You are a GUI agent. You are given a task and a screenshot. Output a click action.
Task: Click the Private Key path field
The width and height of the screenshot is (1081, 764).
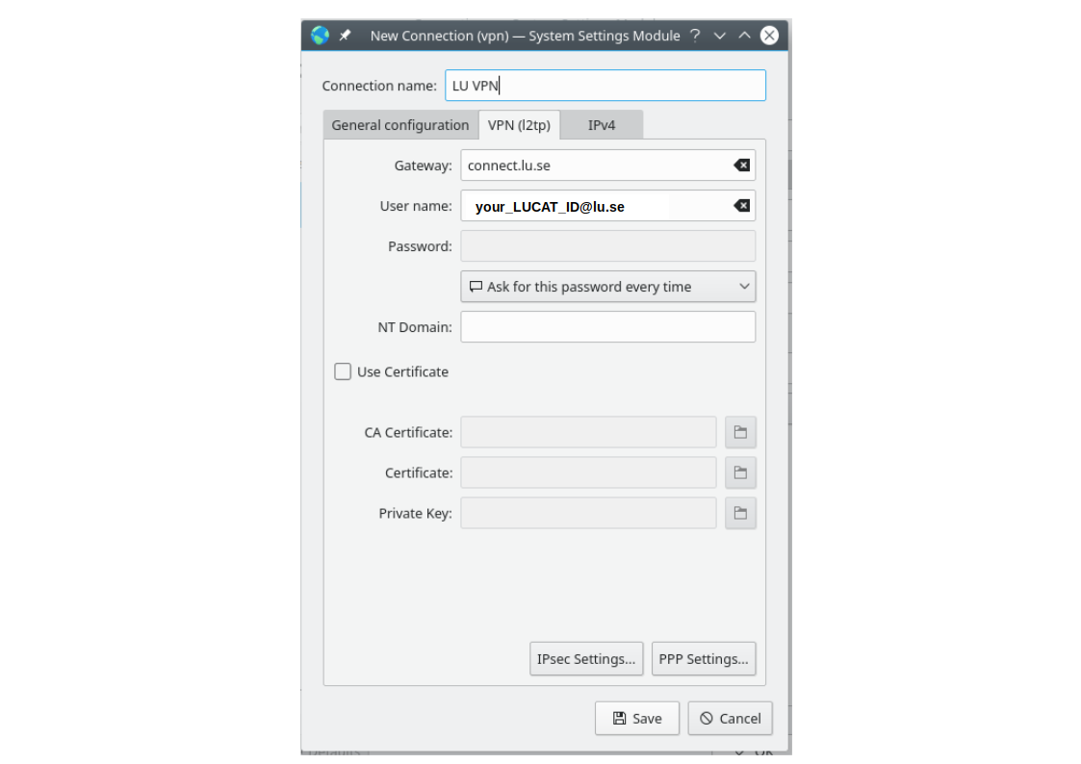coord(589,513)
